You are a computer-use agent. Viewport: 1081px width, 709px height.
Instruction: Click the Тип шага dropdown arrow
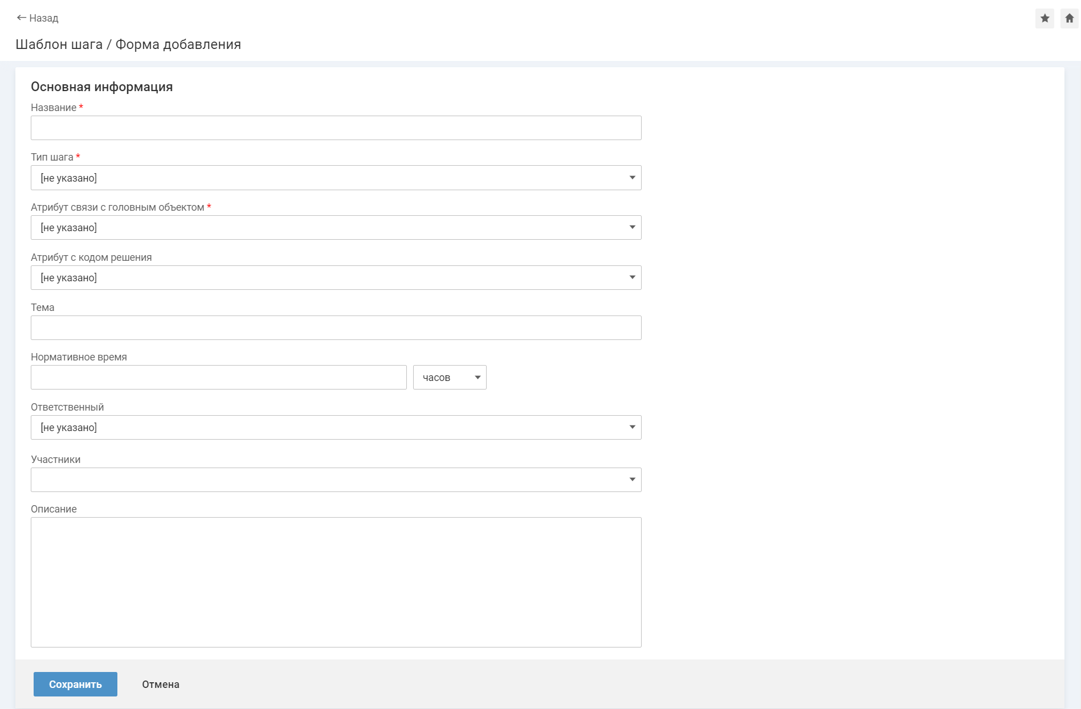pos(632,178)
